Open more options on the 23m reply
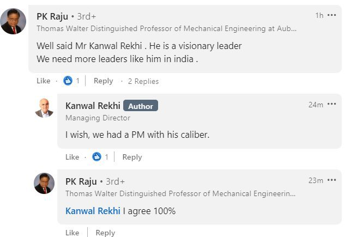Screen dimensions: 350x237 point(331,180)
